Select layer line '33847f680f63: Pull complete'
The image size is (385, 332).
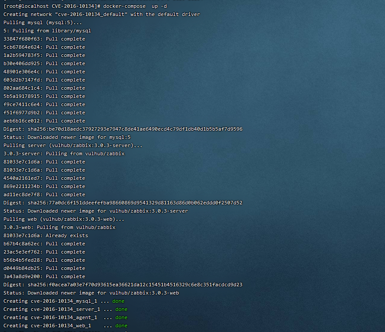coord(44,39)
